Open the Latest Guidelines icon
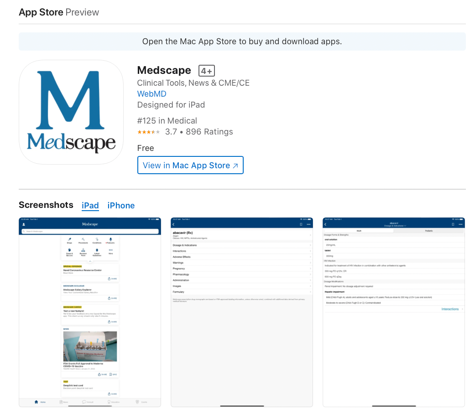Viewport: 470px width, 414px height. click(x=96, y=250)
